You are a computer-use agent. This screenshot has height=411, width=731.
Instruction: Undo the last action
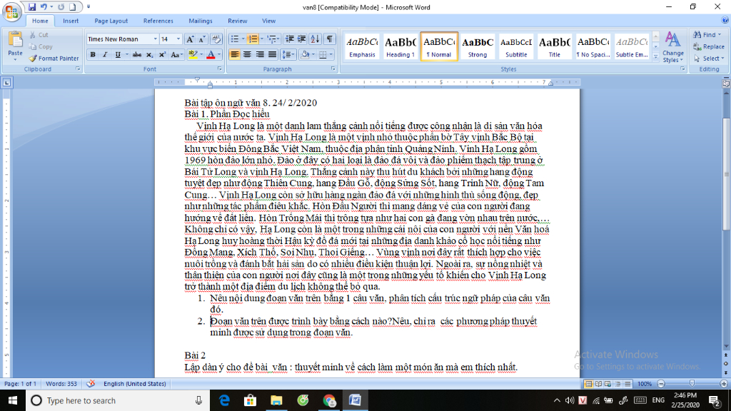44,7
